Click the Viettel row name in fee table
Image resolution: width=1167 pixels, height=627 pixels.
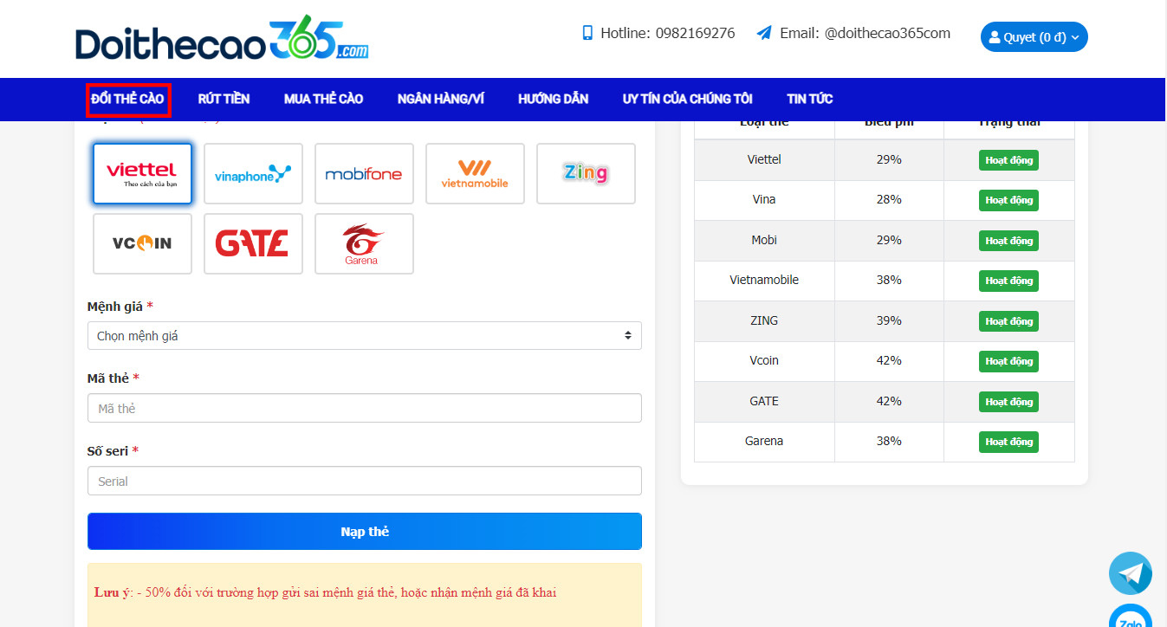point(764,159)
